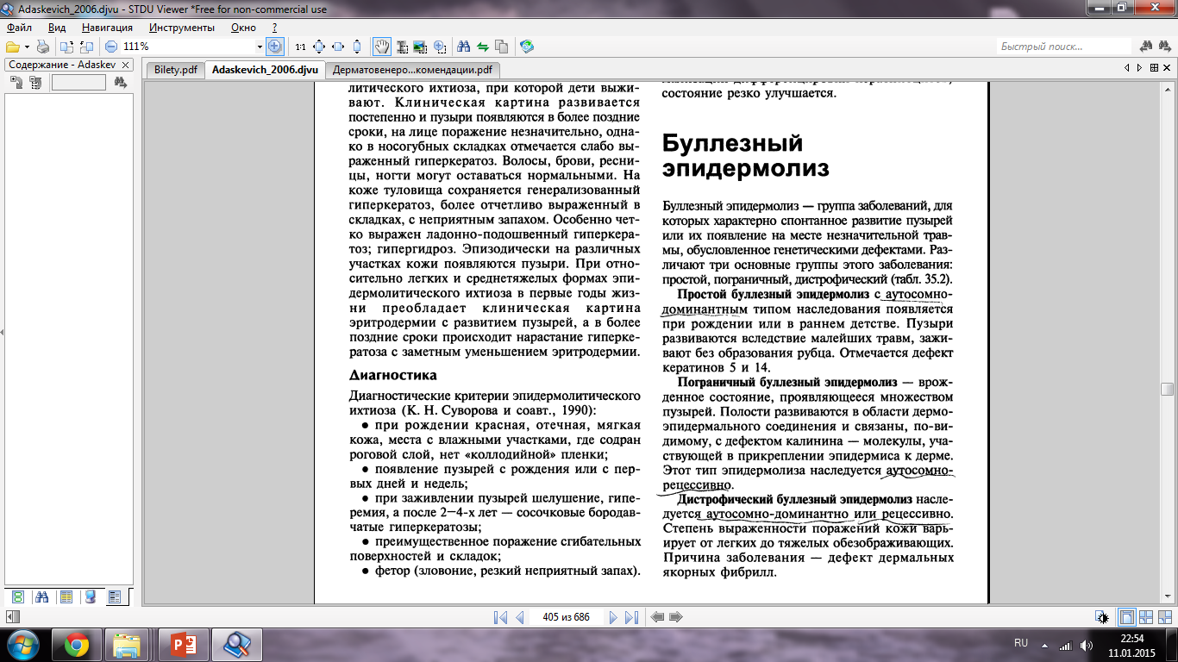Open the ? help menu

point(274,28)
